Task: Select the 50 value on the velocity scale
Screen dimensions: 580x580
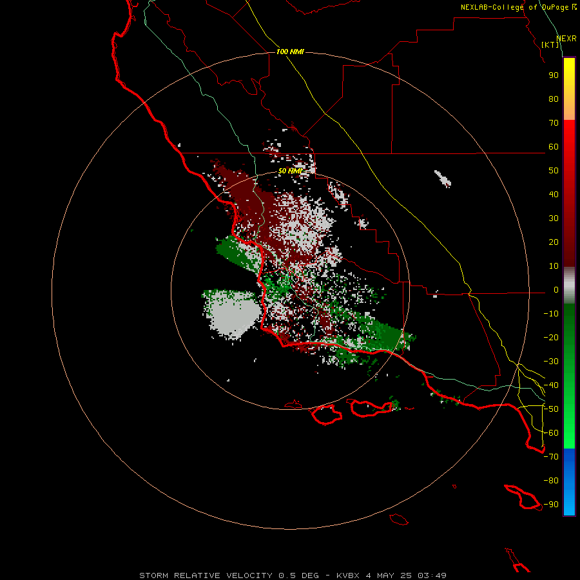Action: 554,171
